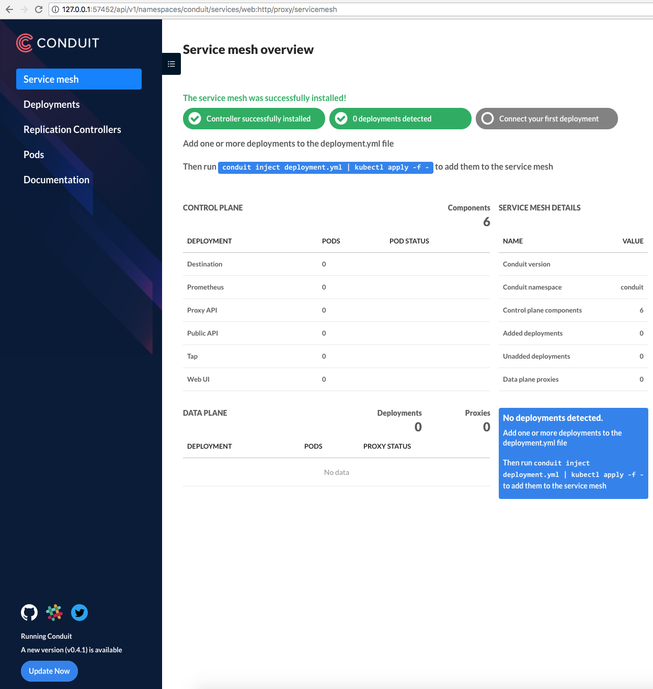
Task: Click the No data placeholder text
Action: point(337,472)
